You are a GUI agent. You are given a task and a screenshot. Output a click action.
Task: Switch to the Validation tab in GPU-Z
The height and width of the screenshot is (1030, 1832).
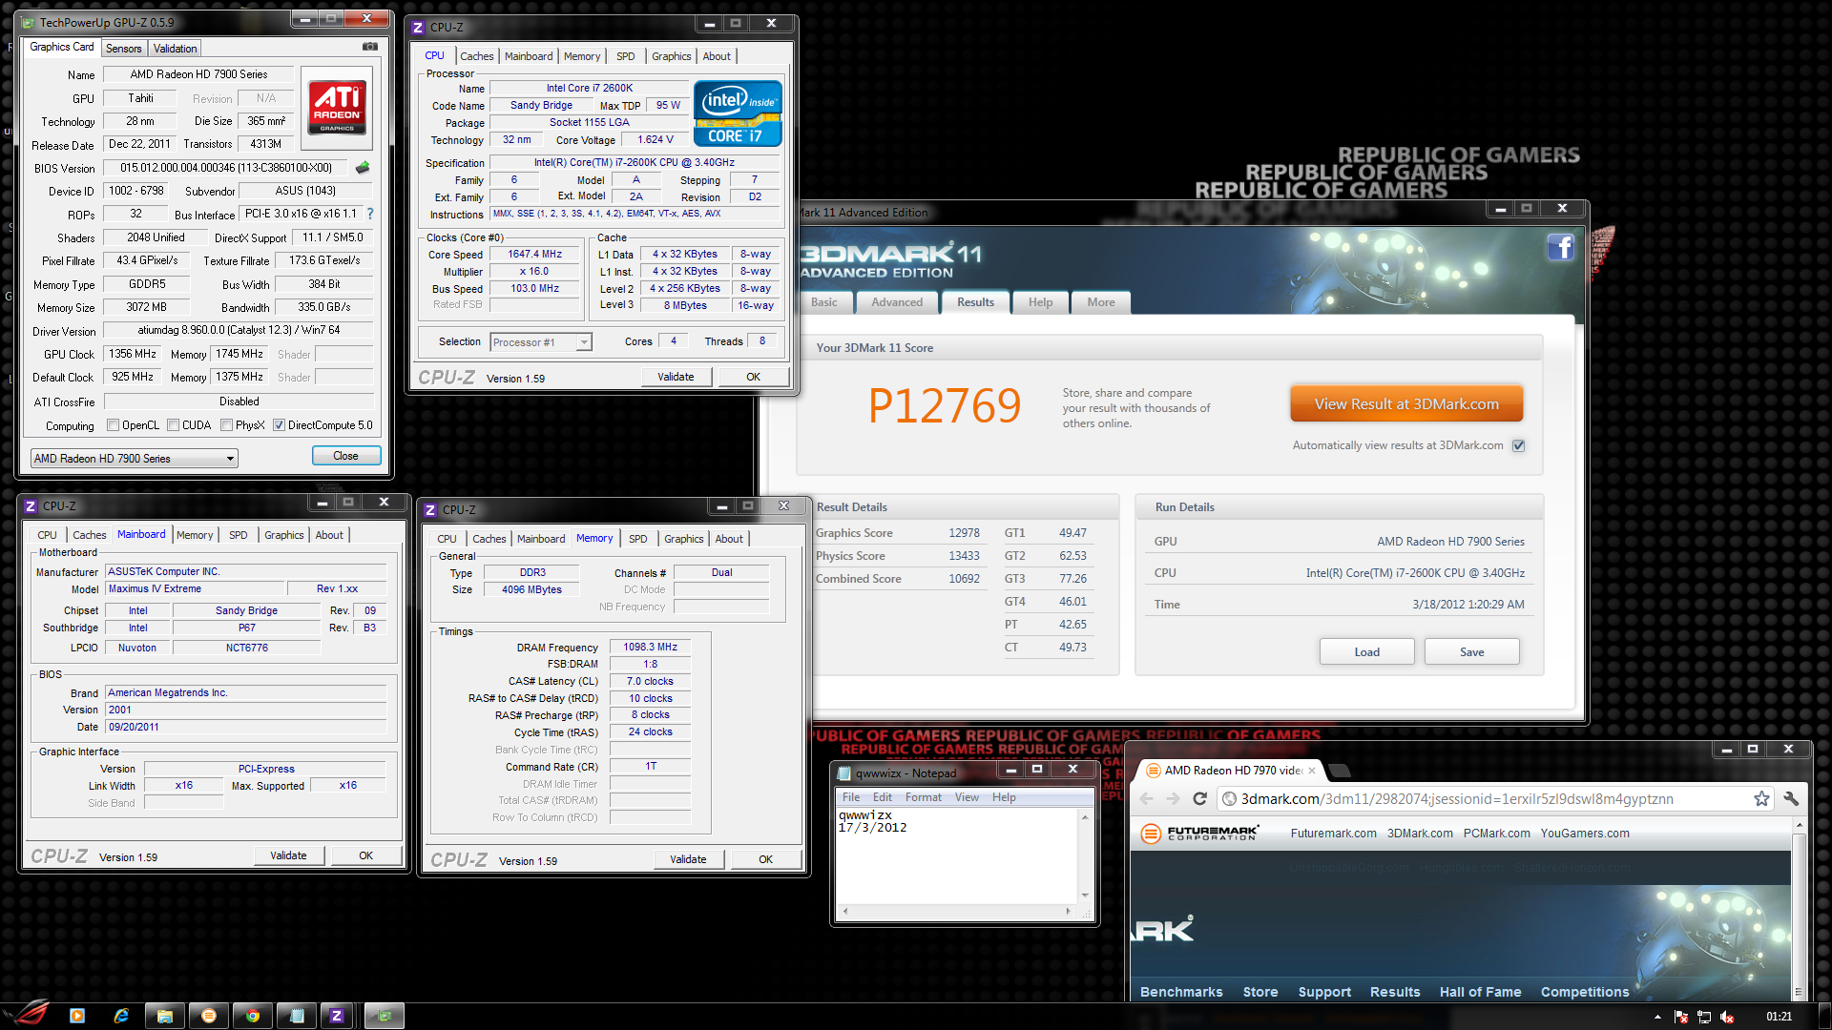pos(175,48)
